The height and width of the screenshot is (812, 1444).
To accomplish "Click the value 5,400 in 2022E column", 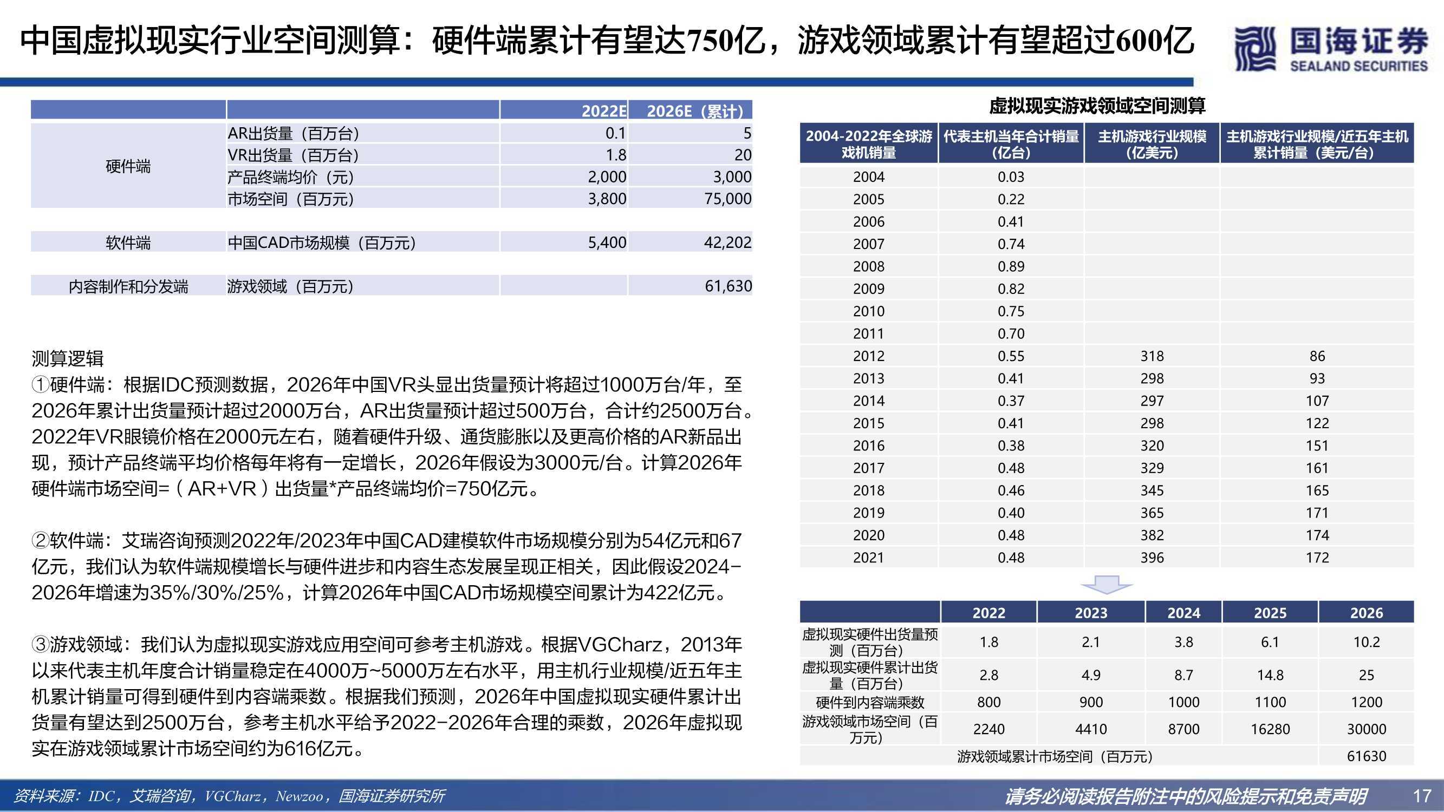I will pos(607,242).
